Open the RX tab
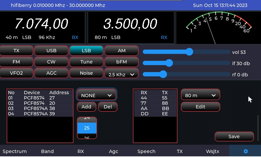The width and height of the screenshot is (261, 157). [81, 151]
